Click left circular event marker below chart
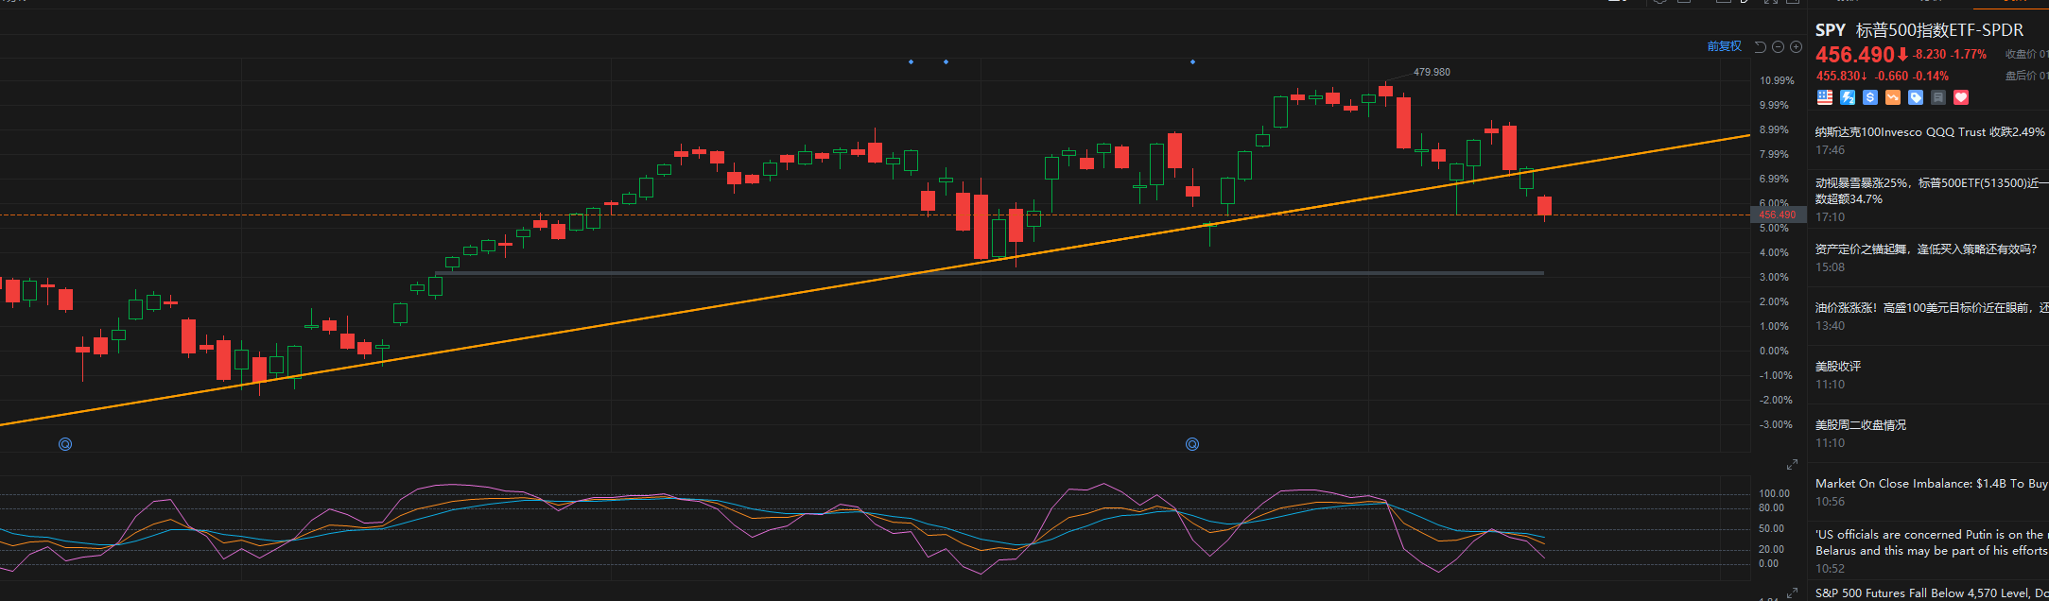This screenshot has height=601, width=2049. [x=65, y=444]
